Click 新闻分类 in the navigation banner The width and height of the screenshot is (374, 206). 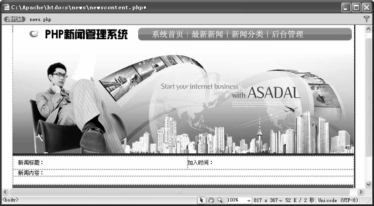(x=247, y=34)
